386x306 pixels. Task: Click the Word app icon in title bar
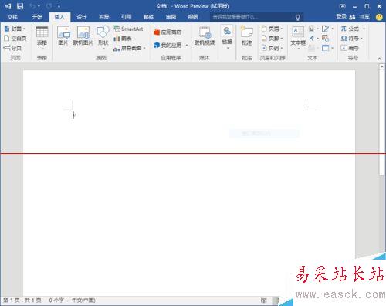pyautogui.click(x=8, y=6)
